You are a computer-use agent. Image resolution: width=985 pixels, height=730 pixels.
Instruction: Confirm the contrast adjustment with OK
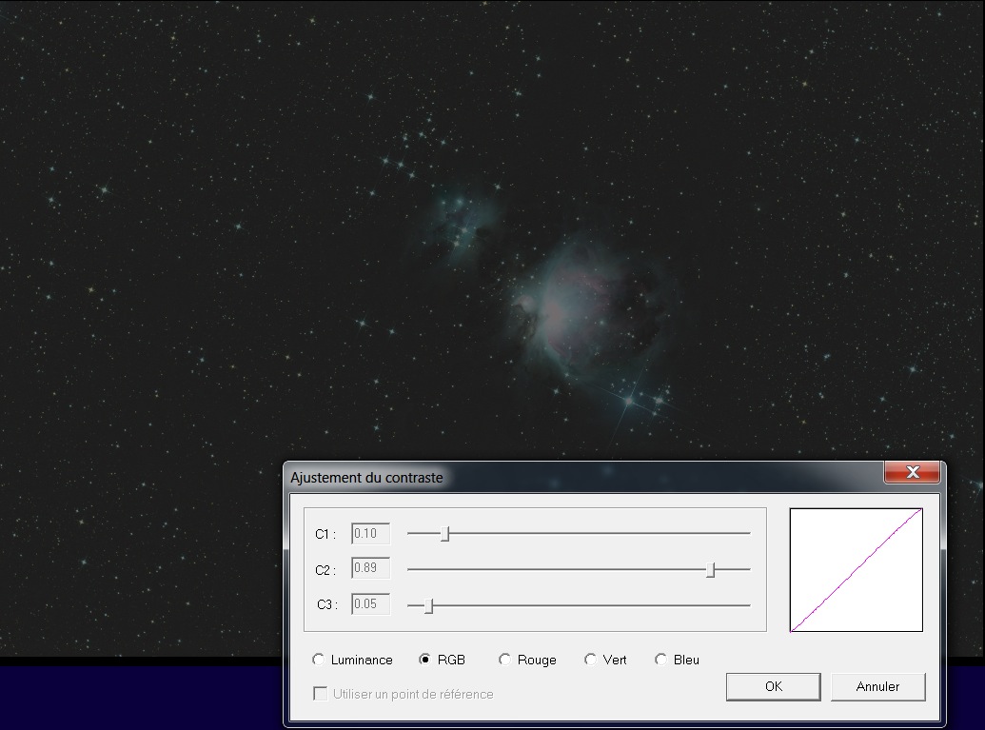[x=773, y=686]
